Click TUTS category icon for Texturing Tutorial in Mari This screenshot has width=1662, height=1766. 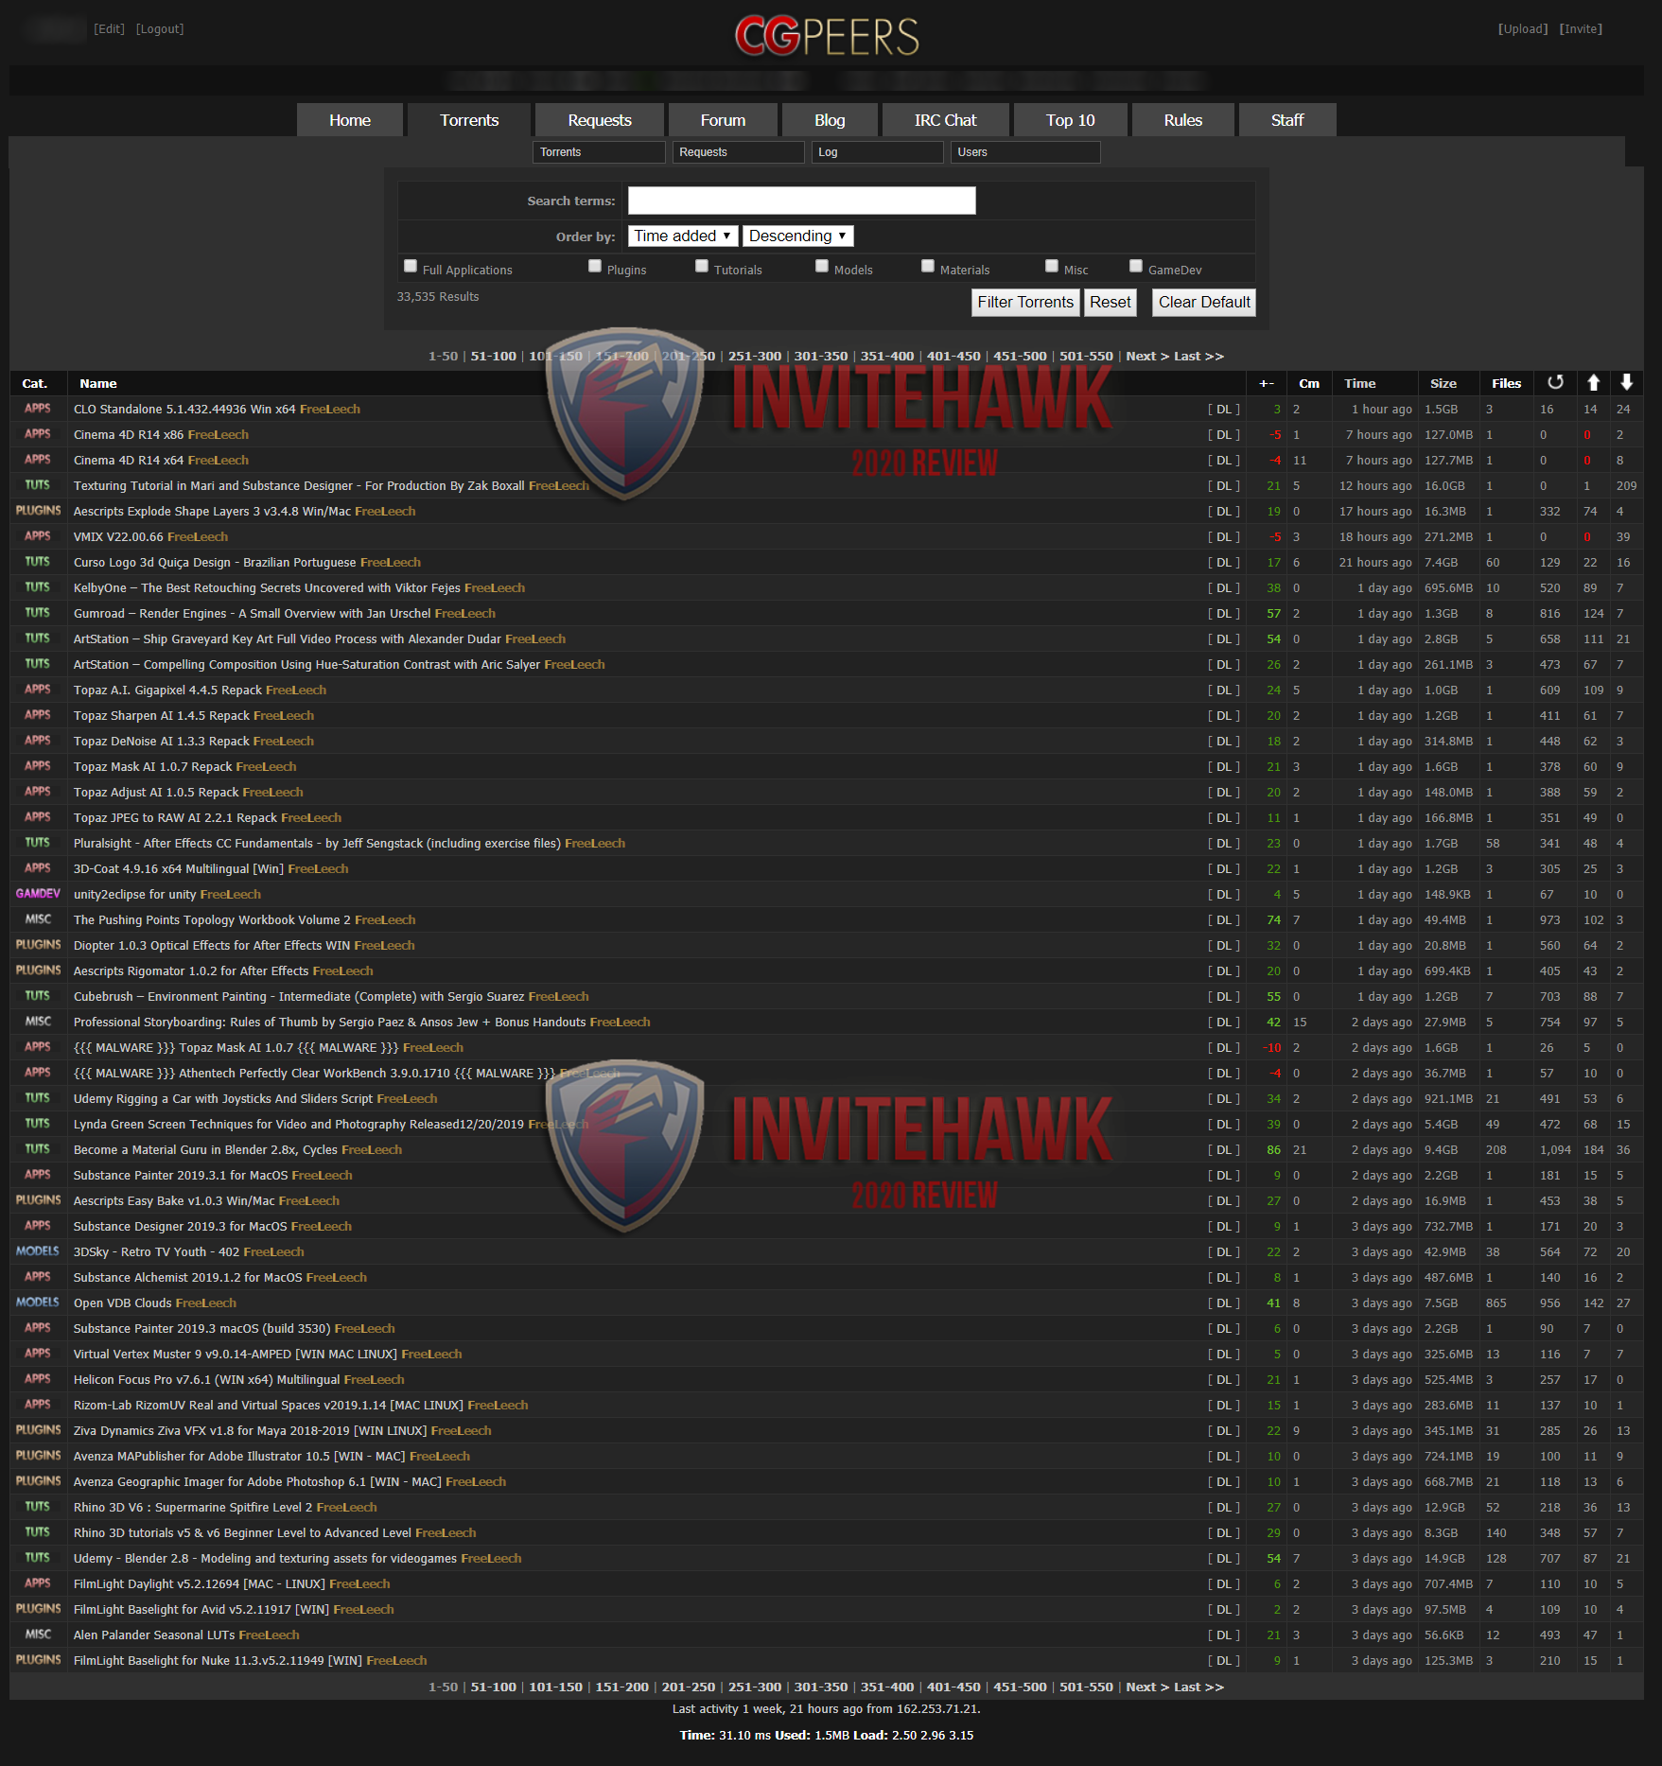[x=38, y=485]
